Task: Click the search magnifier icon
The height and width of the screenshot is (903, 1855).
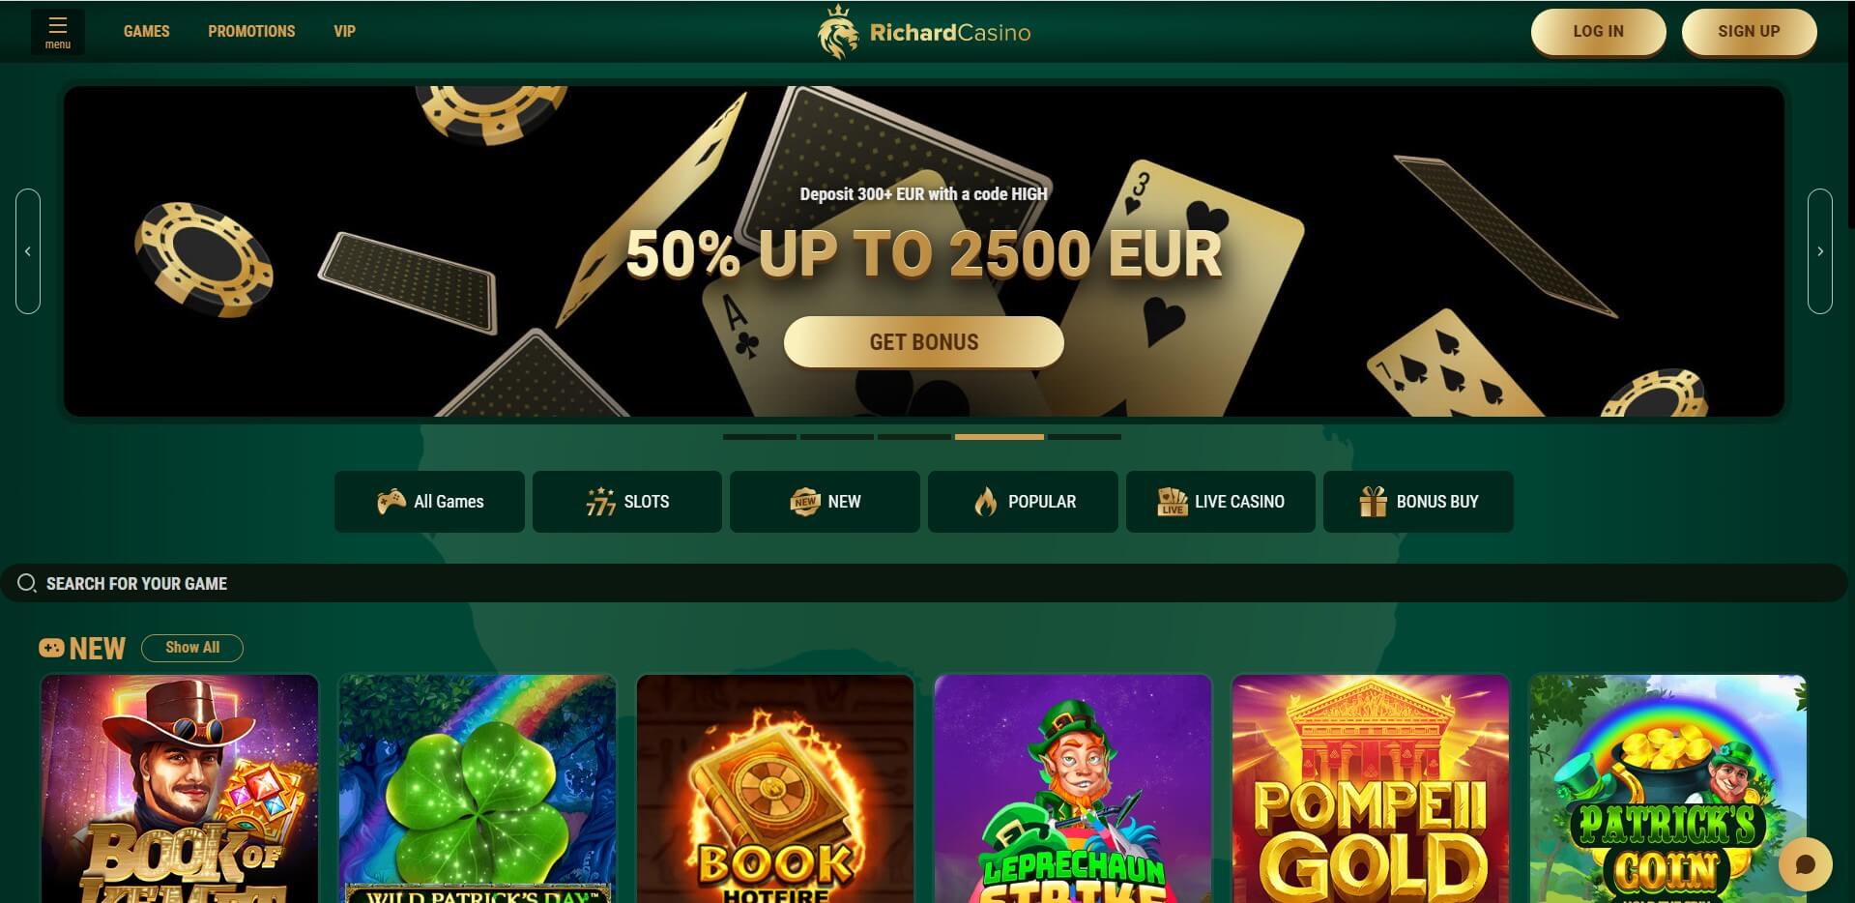Action: point(27,583)
